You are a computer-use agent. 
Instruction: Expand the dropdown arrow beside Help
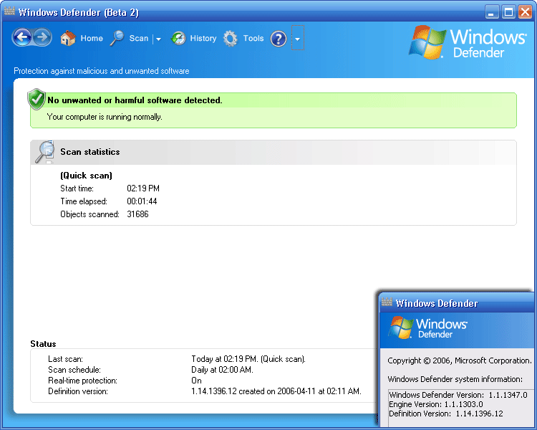(297, 39)
